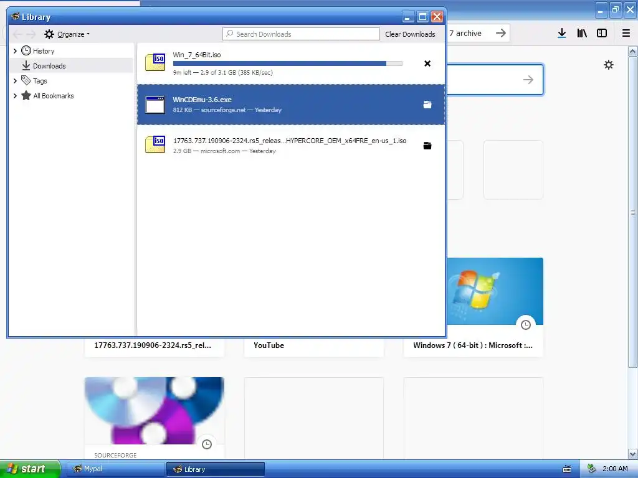This screenshot has height=478, width=638.
Task: Click Windows 7 (64-bit) : Microsoft tile title
Action: [473, 345]
